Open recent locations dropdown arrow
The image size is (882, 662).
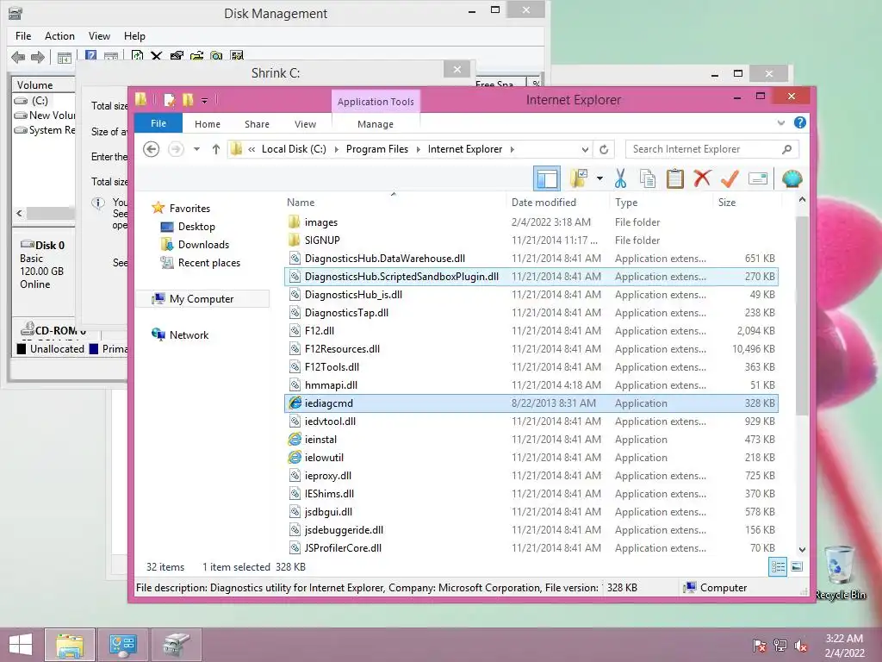coord(196,149)
